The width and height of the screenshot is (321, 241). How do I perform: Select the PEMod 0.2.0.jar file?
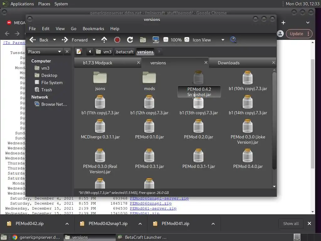tap(198, 129)
